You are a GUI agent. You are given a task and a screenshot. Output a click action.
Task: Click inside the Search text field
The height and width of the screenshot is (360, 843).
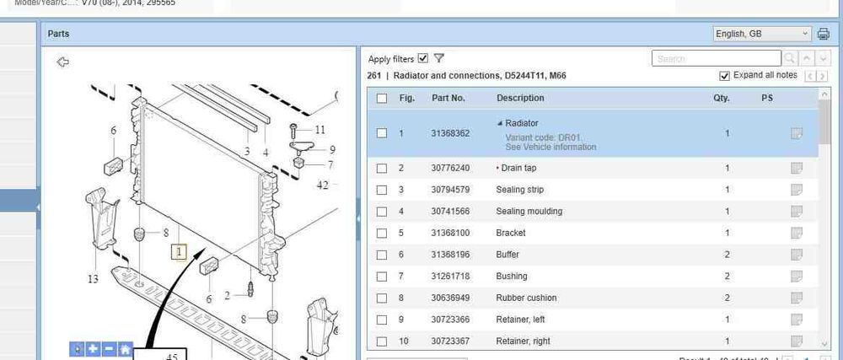pyautogui.click(x=717, y=59)
